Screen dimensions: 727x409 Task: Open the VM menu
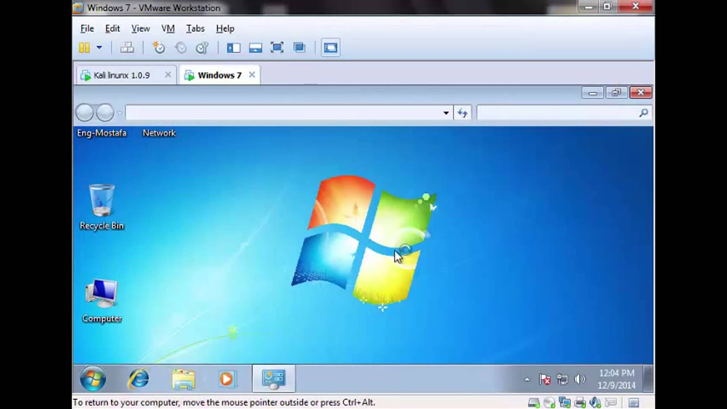coord(168,28)
